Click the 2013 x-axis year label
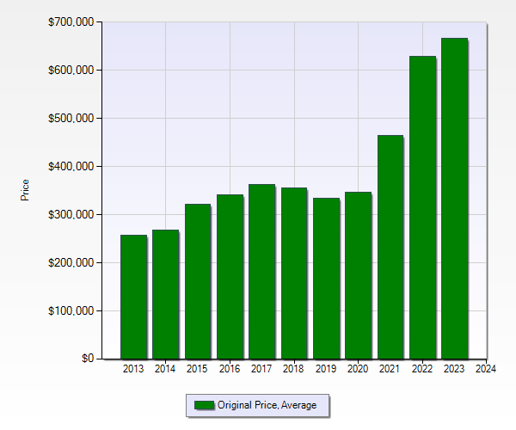Screen dimensions: 516x430 133,369
